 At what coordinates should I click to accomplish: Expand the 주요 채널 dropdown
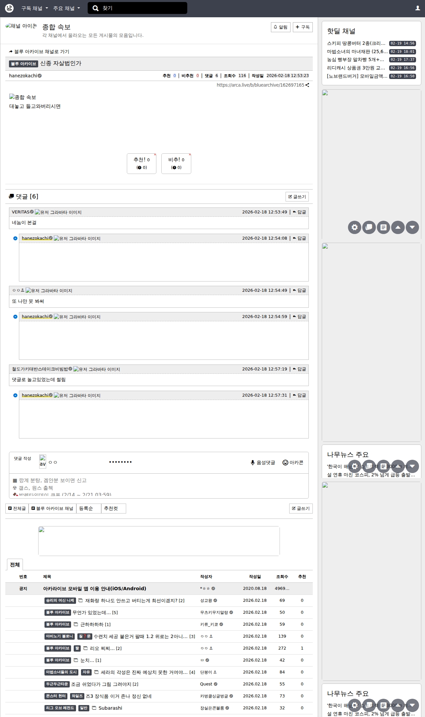67,8
